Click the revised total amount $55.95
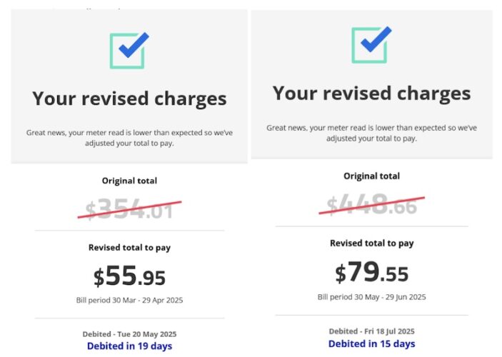The height and width of the screenshot is (357, 502). click(129, 277)
